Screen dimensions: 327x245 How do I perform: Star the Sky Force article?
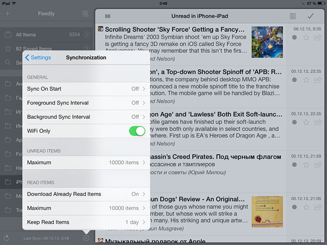tap(306, 37)
